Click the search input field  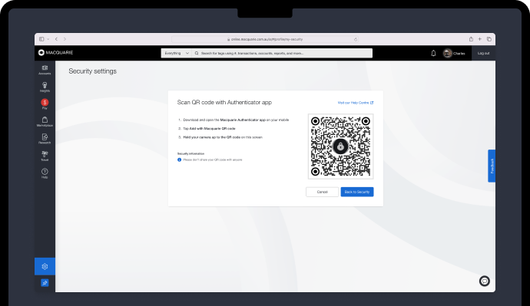tap(282, 54)
